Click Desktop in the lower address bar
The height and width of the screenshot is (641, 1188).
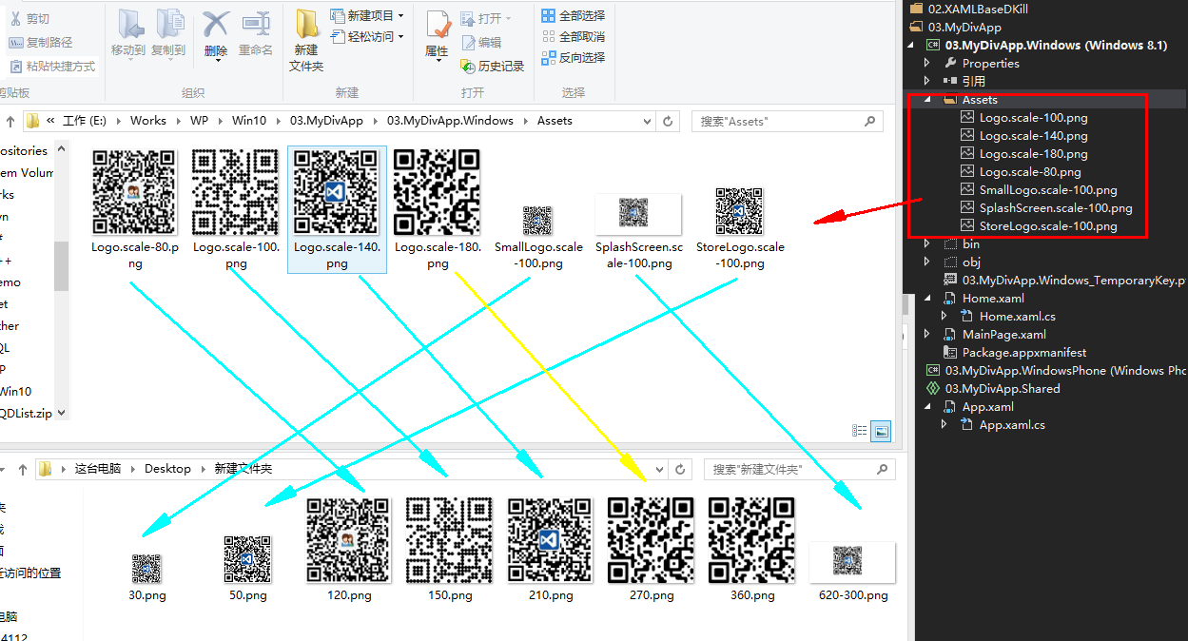167,469
